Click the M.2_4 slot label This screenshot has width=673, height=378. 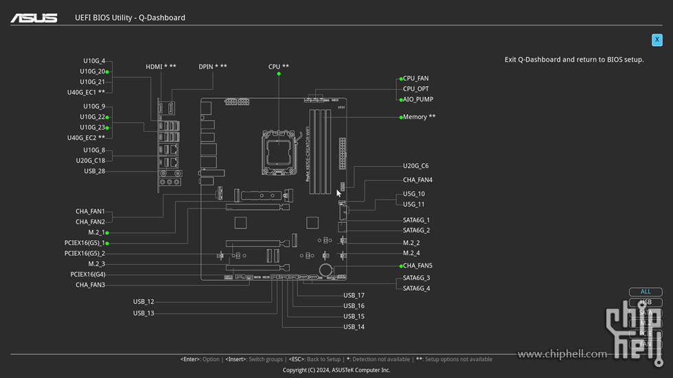[411, 253]
